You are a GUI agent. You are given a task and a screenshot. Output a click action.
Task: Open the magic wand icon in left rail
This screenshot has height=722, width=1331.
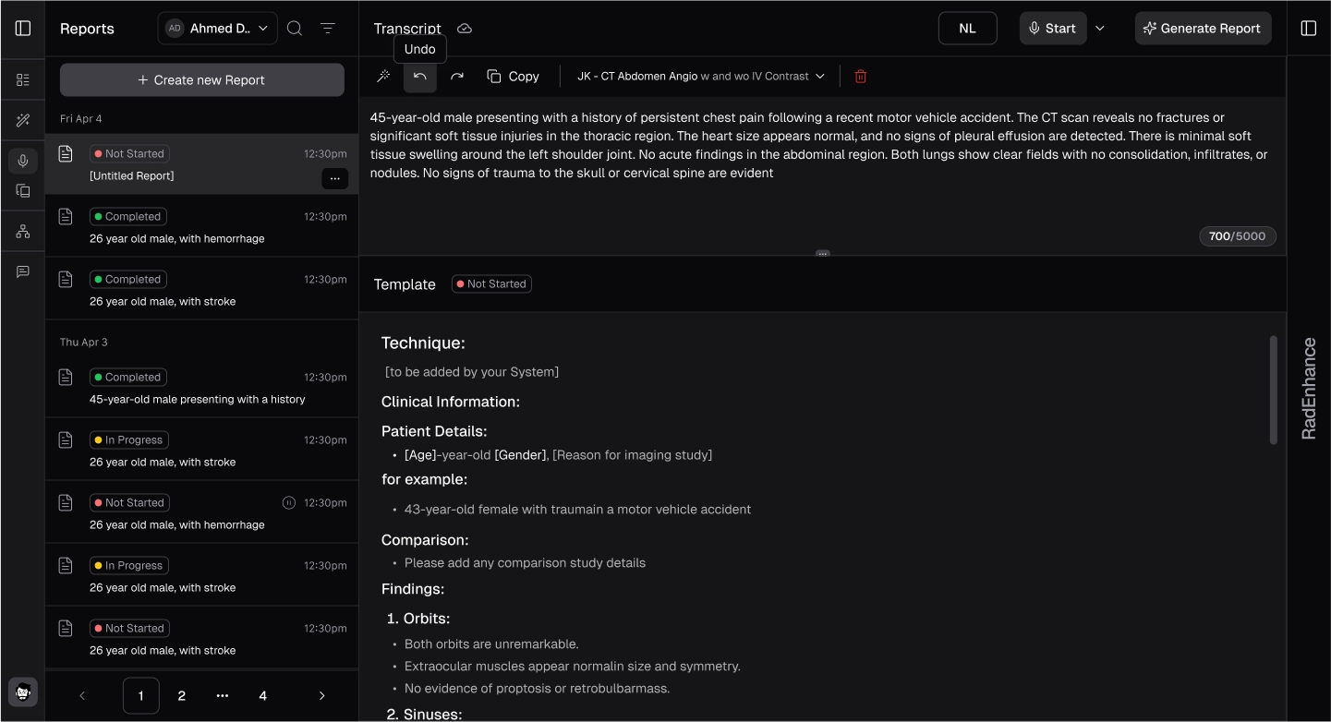point(23,121)
